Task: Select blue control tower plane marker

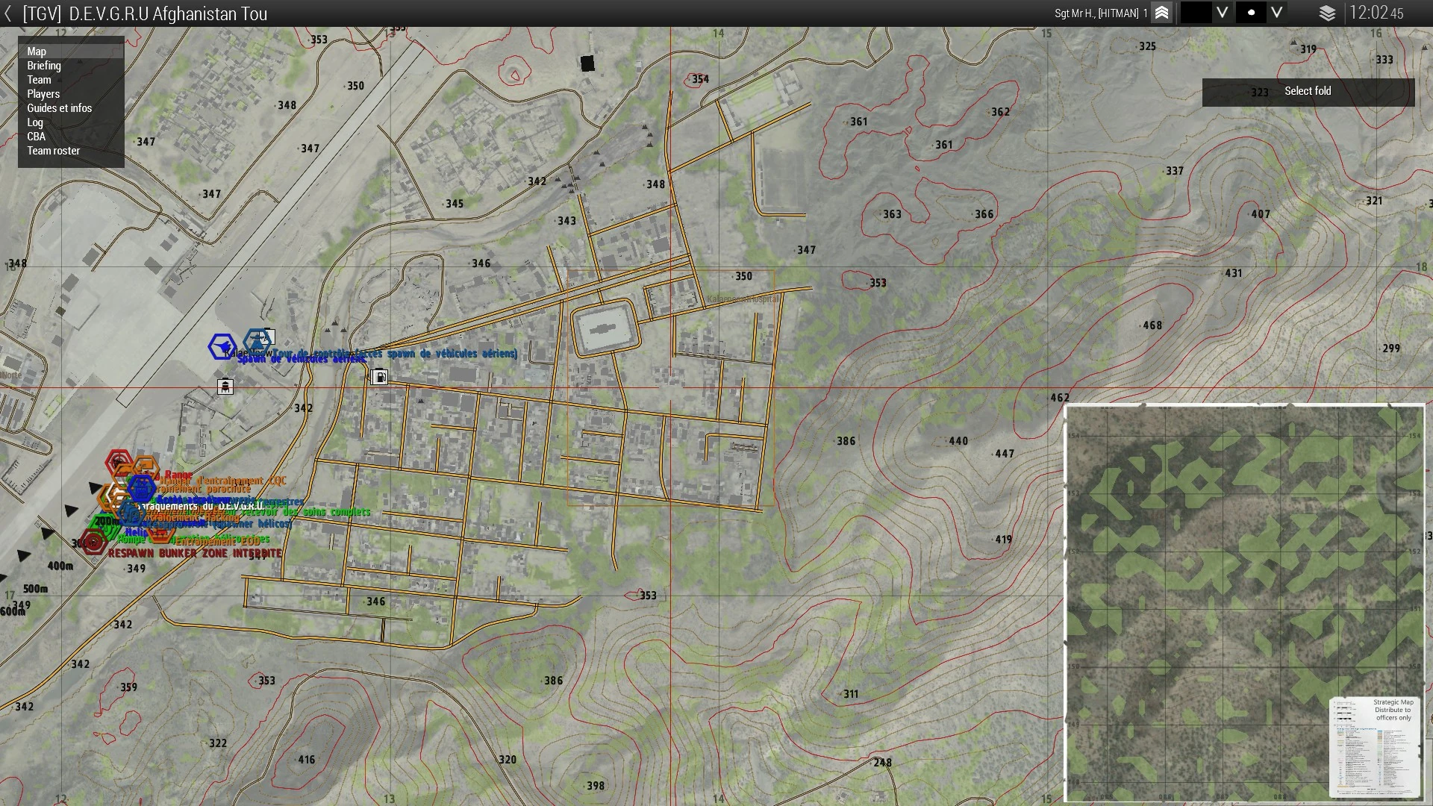Action: pos(257,340)
